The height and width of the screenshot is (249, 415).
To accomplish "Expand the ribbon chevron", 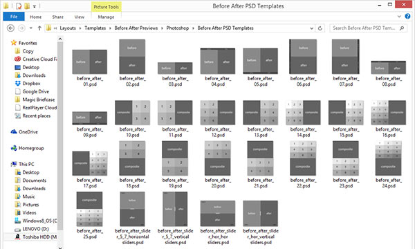I will [399, 17].
